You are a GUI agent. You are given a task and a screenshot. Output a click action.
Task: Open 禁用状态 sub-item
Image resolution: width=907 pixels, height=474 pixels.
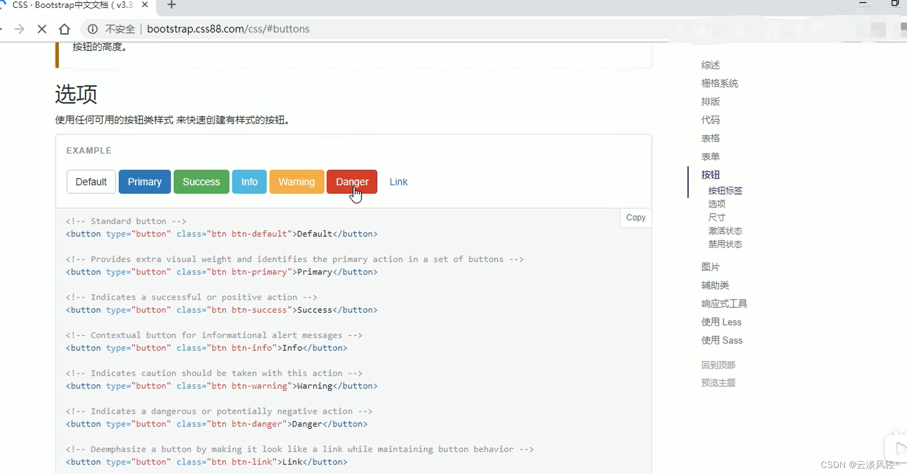point(725,244)
